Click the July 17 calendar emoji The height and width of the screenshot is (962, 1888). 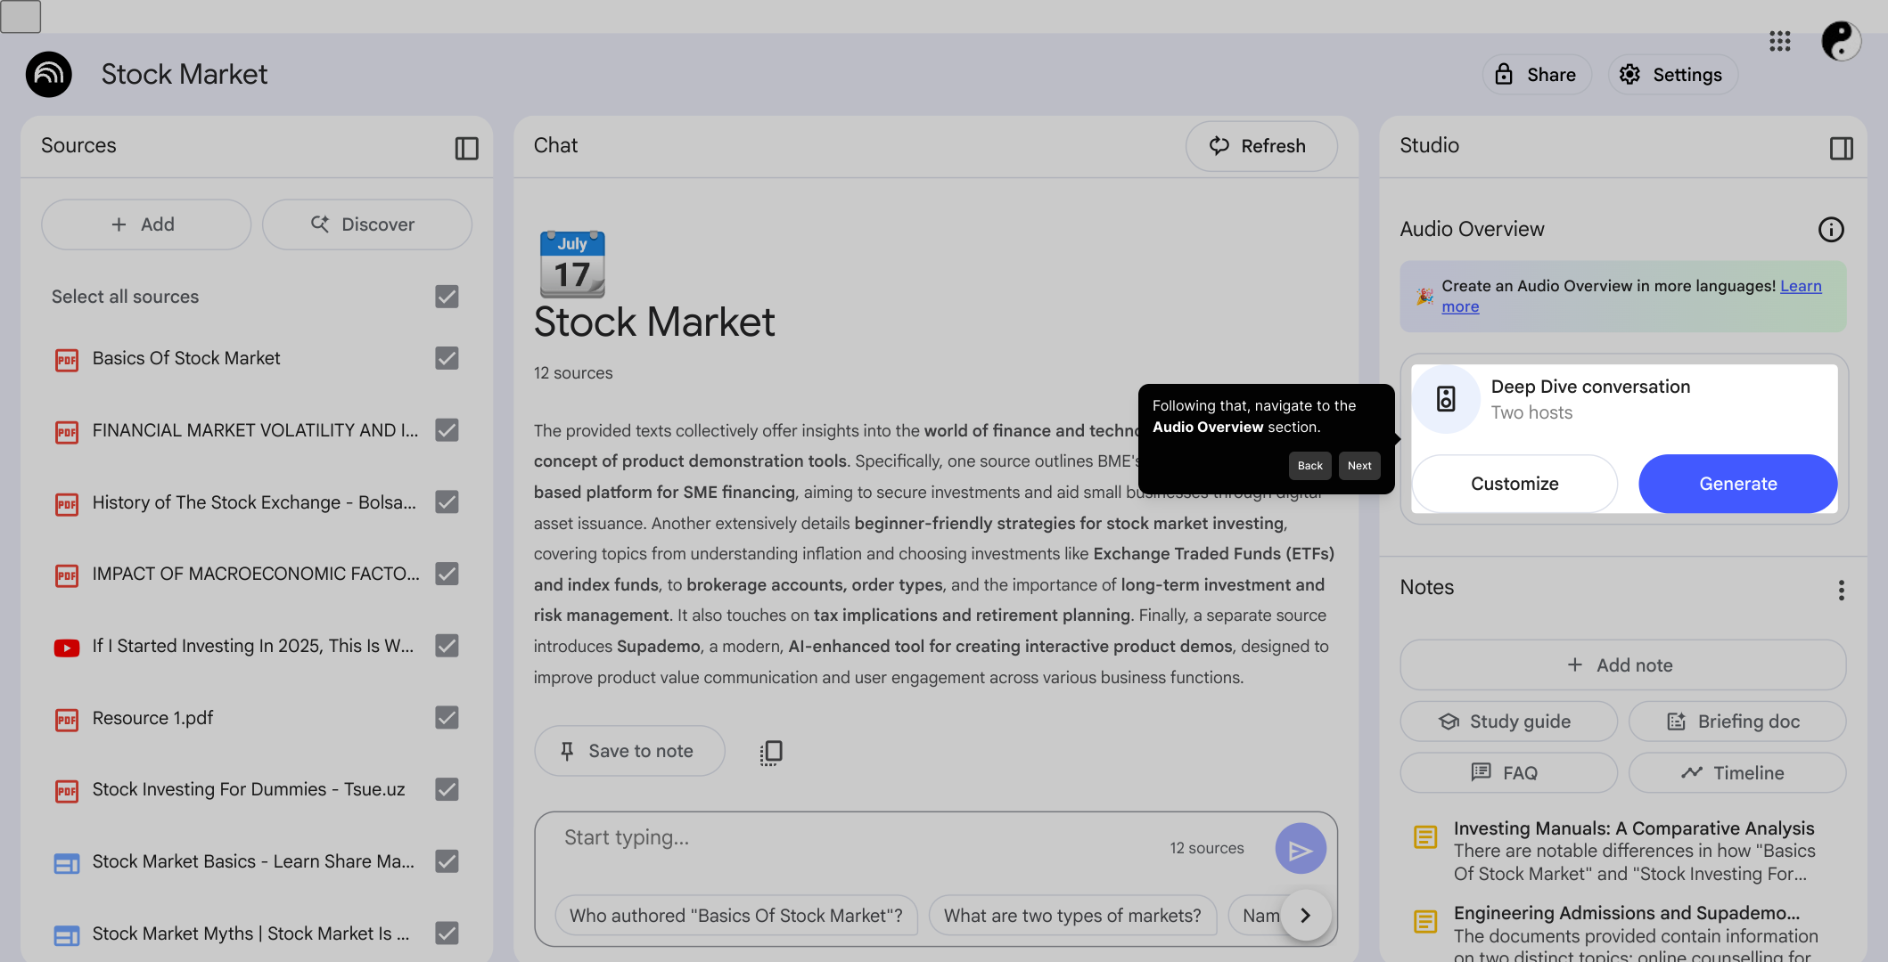tap(572, 264)
